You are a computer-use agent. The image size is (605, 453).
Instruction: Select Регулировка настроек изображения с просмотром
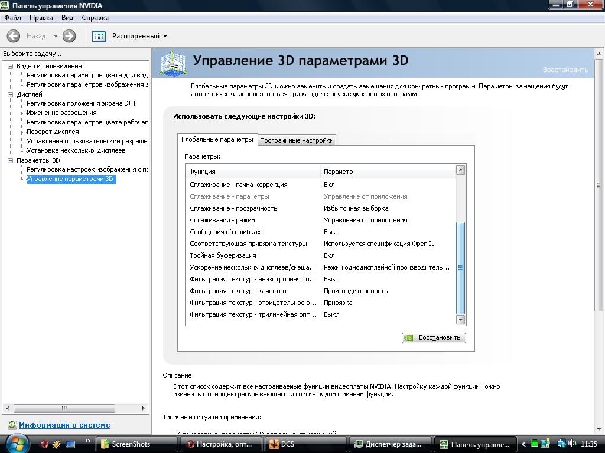pos(87,169)
